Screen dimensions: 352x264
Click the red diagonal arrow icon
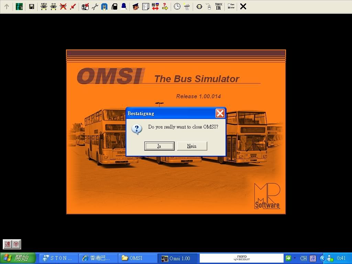(x=73, y=7)
